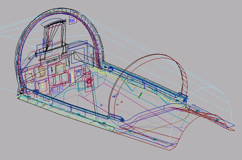Select the blue round fitting at front arch right base

point(110,68)
